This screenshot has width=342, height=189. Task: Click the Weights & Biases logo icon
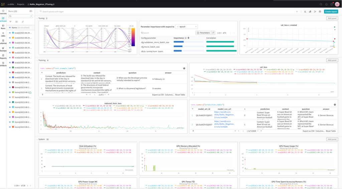[3, 4]
